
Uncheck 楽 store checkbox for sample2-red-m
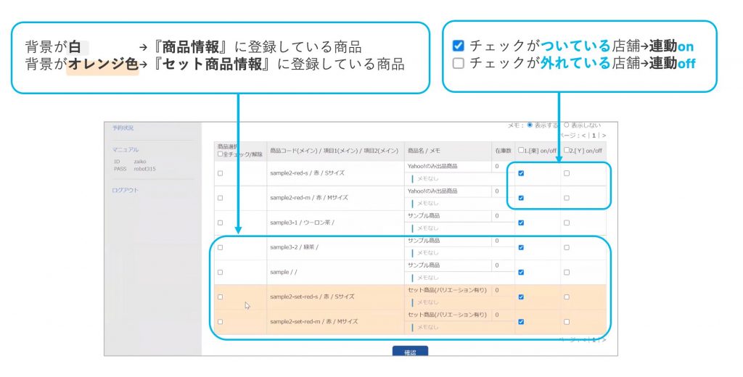pyautogui.click(x=522, y=198)
